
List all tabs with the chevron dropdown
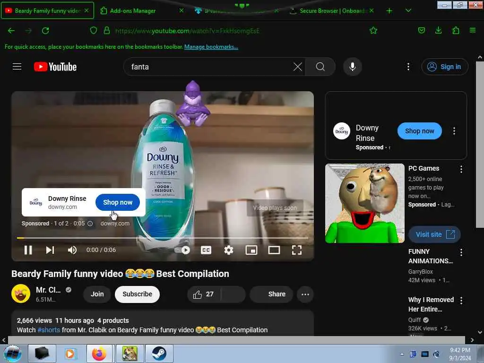(x=408, y=10)
